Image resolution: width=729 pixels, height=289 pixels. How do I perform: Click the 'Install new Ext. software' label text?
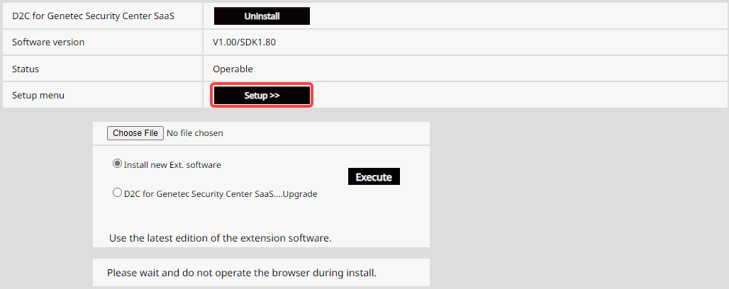tap(172, 165)
